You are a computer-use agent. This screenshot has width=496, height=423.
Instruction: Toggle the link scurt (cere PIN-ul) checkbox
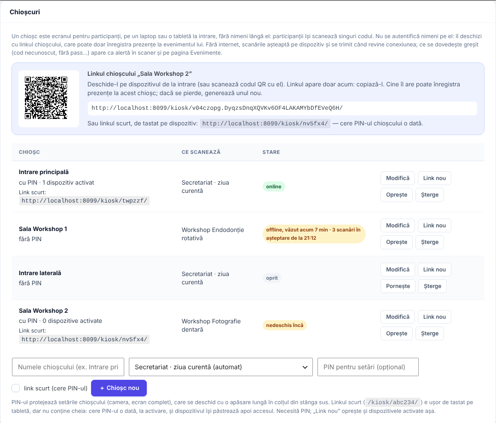[x=16, y=388]
